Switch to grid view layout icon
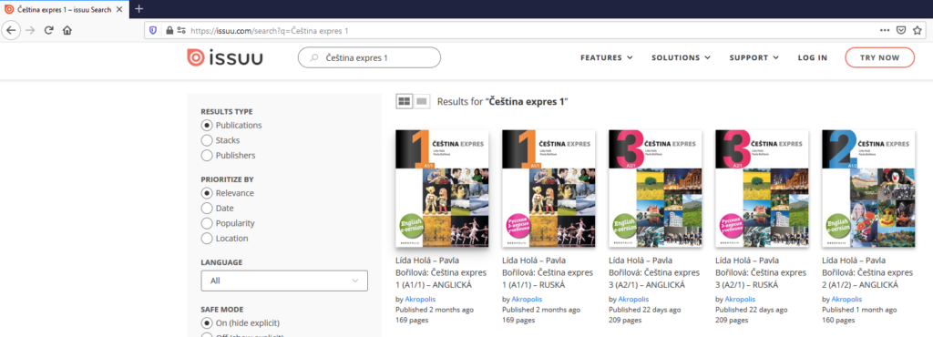 404,101
